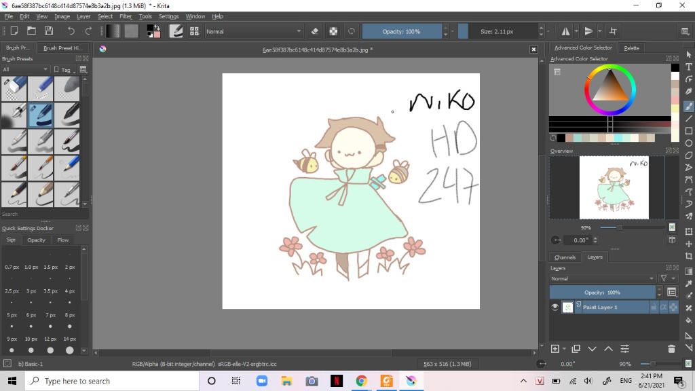Select the Calligraphy tool
This screenshot has height=391, width=695.
coord(688,92)
